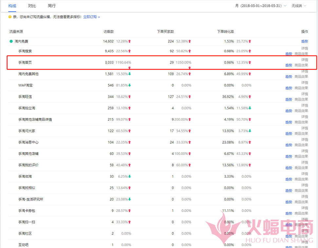Screen dimensions: 318x248
Task: Click red up arrow beside 手淘问大家 54.55%
Action: pos(189,131)
